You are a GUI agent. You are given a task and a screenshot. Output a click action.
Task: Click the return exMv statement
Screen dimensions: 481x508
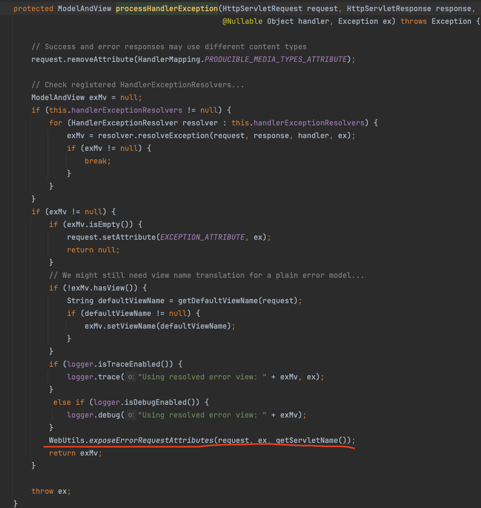[76, 453]
